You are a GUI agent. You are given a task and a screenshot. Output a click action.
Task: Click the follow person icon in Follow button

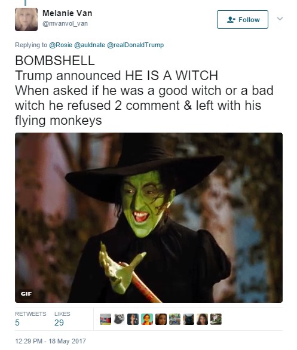pyautogui.click(x=231, y=20)
